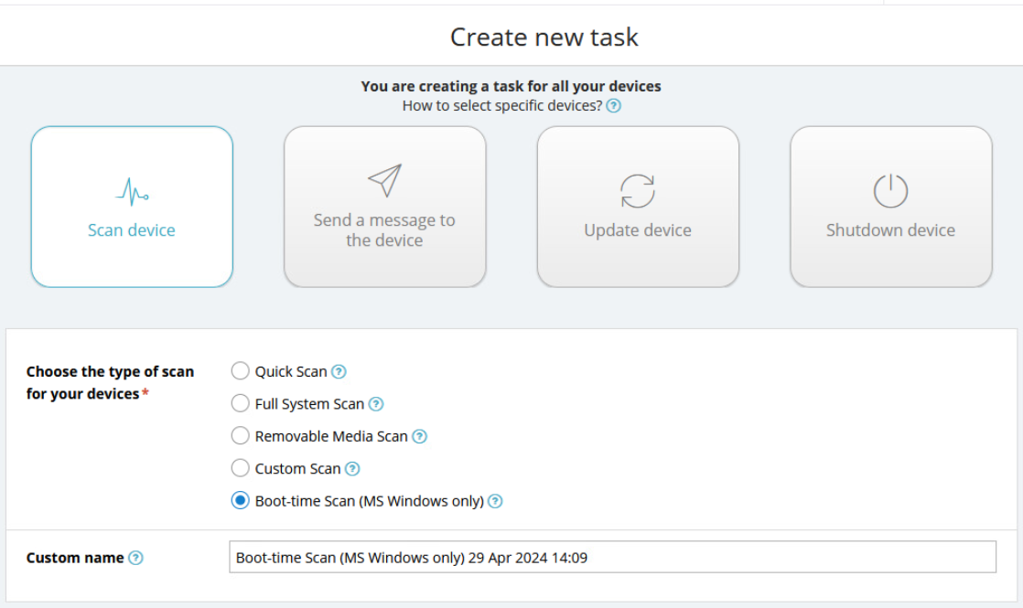Screen dimensions: 1023x608
Task: Click the circular arrows update icon
Action: tap(638, 191)
